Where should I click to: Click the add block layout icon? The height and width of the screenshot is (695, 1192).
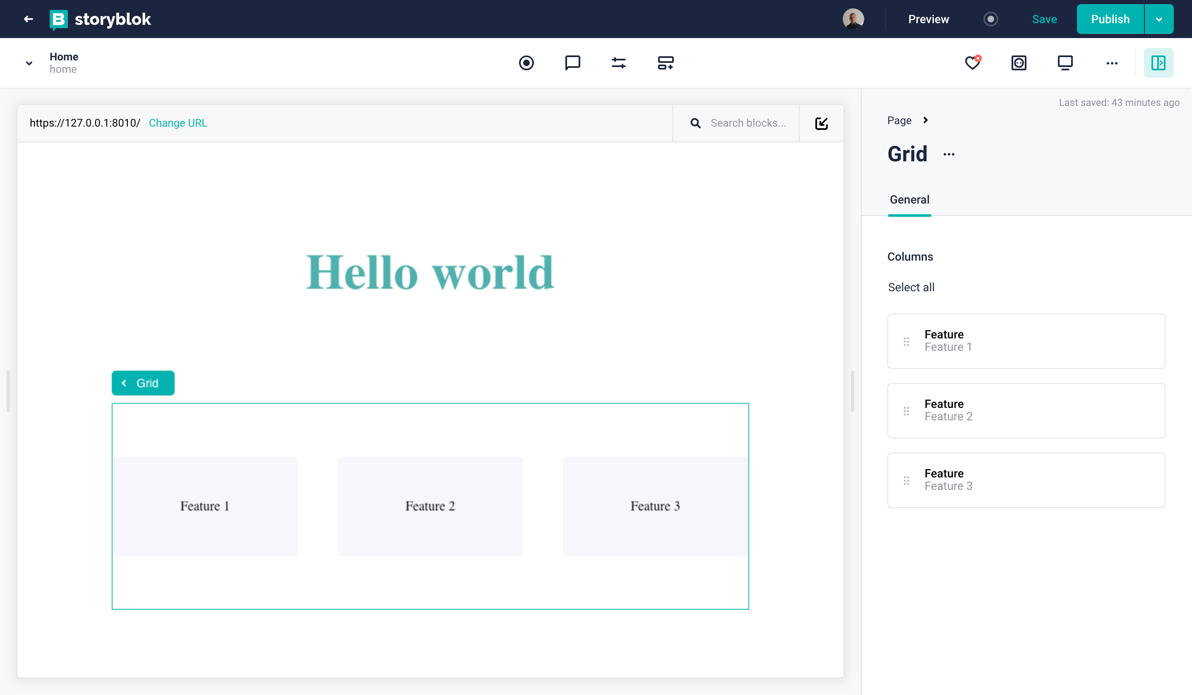pyautogui.click(x=666, y=63)
